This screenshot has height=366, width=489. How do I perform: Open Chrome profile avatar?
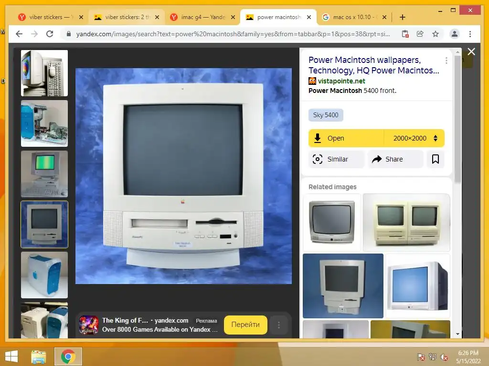pyautogui.click(x=455, y=34)
